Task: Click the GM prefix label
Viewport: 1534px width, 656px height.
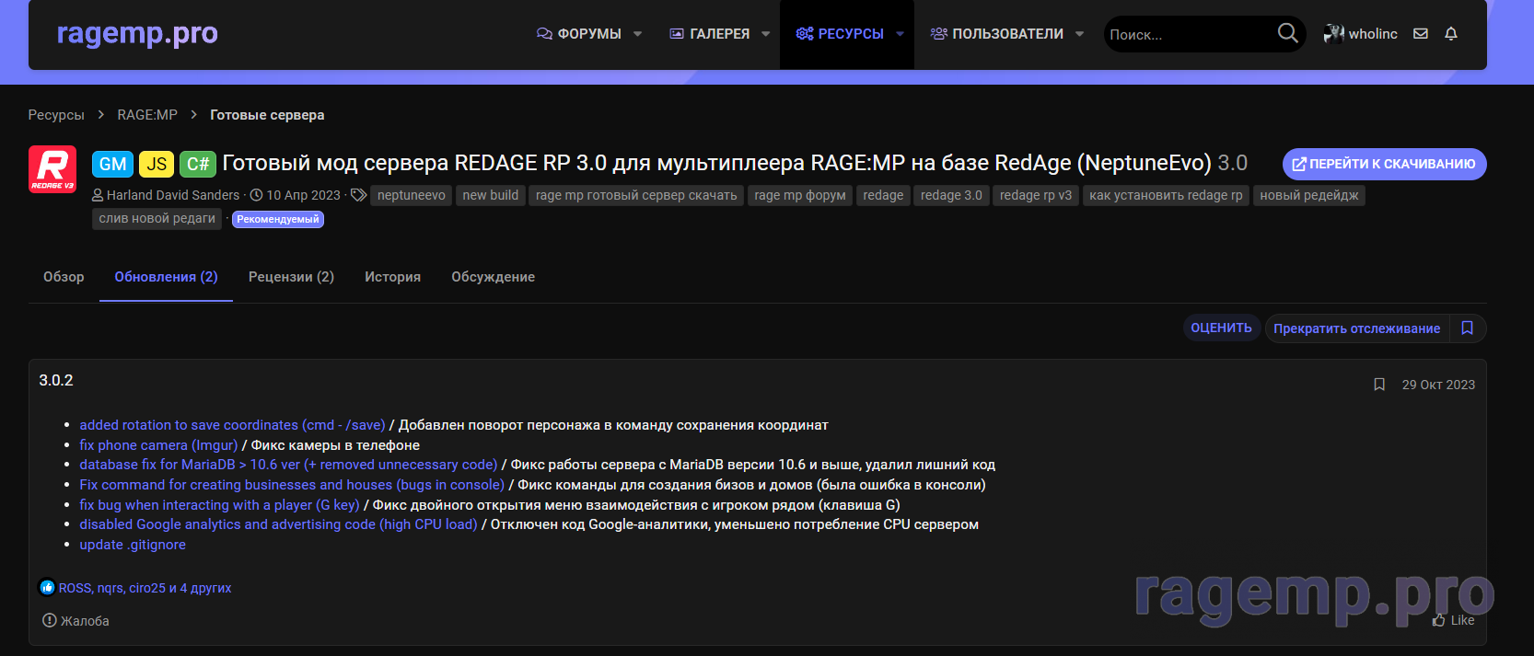Action: tap(113, 164)
